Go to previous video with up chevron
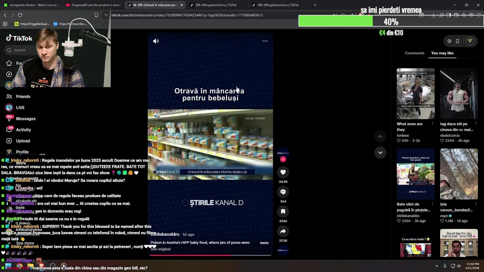The width and height of the screenshot is (484, 272). [380, 136]
